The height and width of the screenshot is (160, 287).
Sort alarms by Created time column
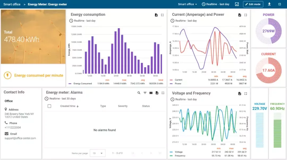(x=69, y=106)
